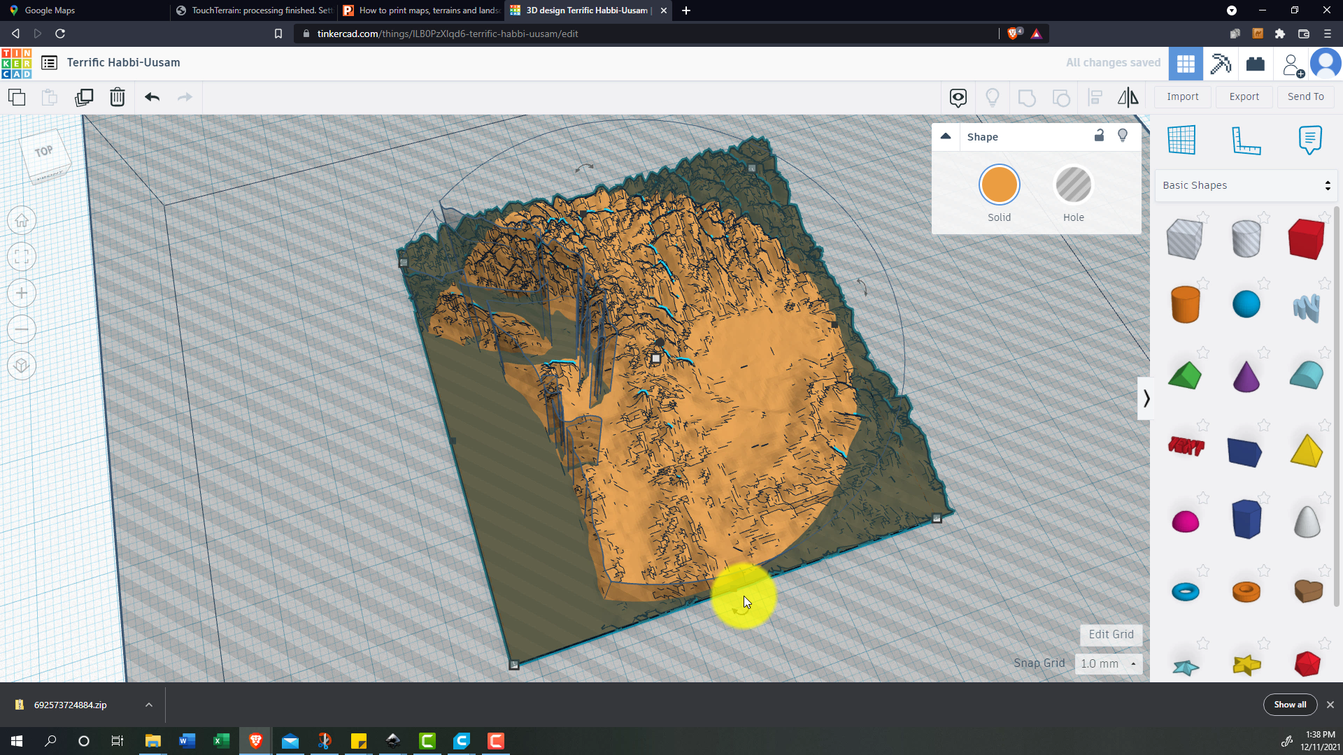Image resolution: width=1343 pixels, height=755 pixels.
Task: Toggle the shape lock icon
Action: tap(1099, 136)
